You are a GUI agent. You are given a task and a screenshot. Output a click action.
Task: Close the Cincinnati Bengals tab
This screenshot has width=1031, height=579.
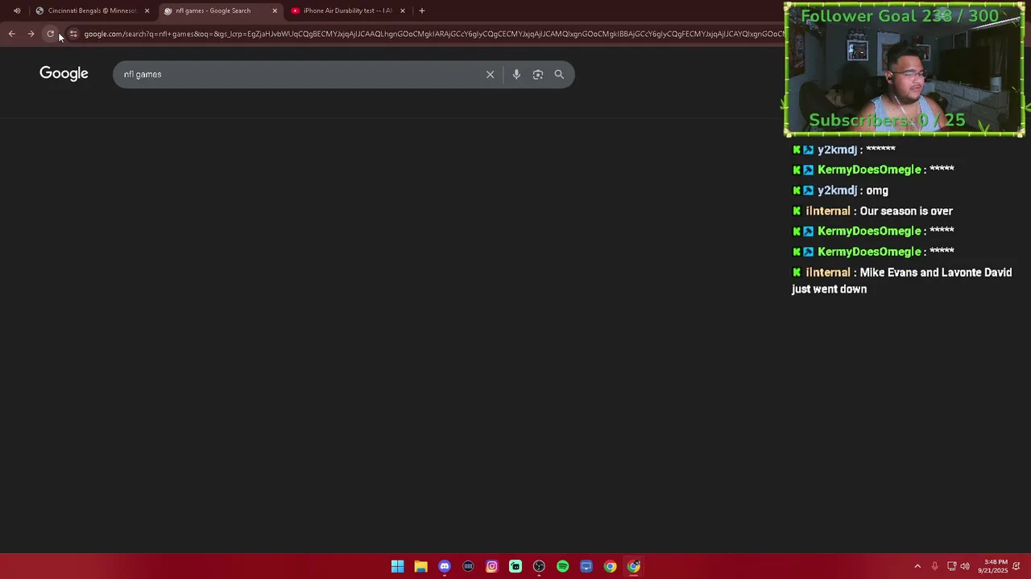coord(147,10)
